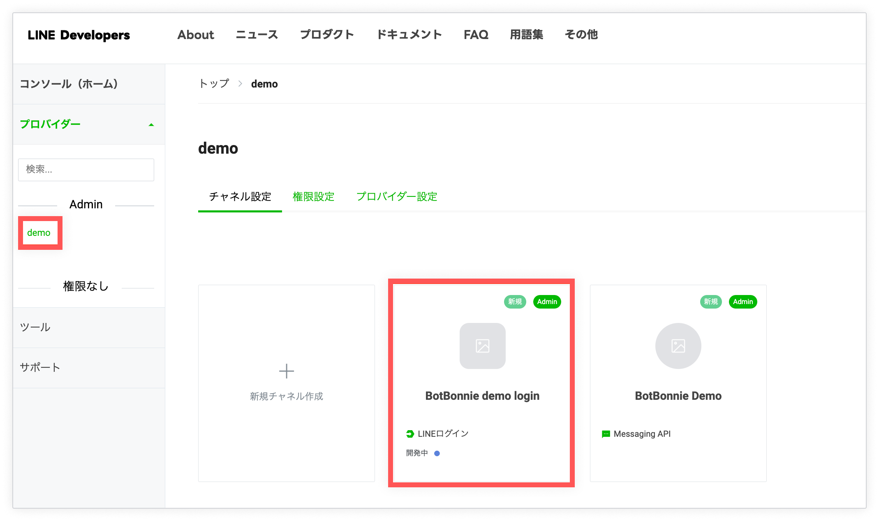Image resolution: width=879 pixels, height=521 pixels.
Task: Open the FAQ menu item
Action: tap(476, 35)
